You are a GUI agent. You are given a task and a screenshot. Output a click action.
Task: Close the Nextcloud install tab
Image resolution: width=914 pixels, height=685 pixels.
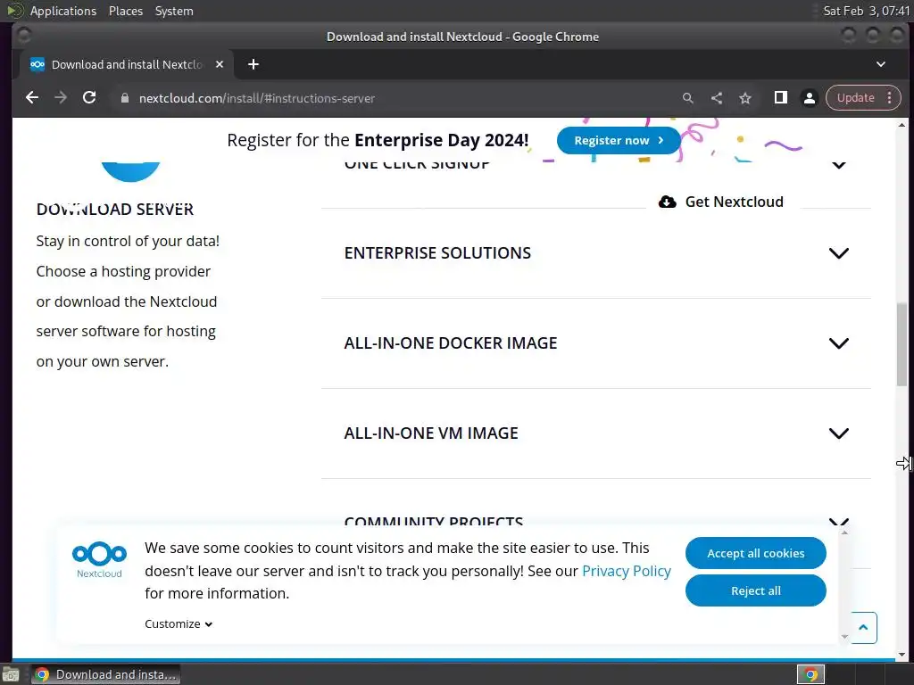point(220,64)
